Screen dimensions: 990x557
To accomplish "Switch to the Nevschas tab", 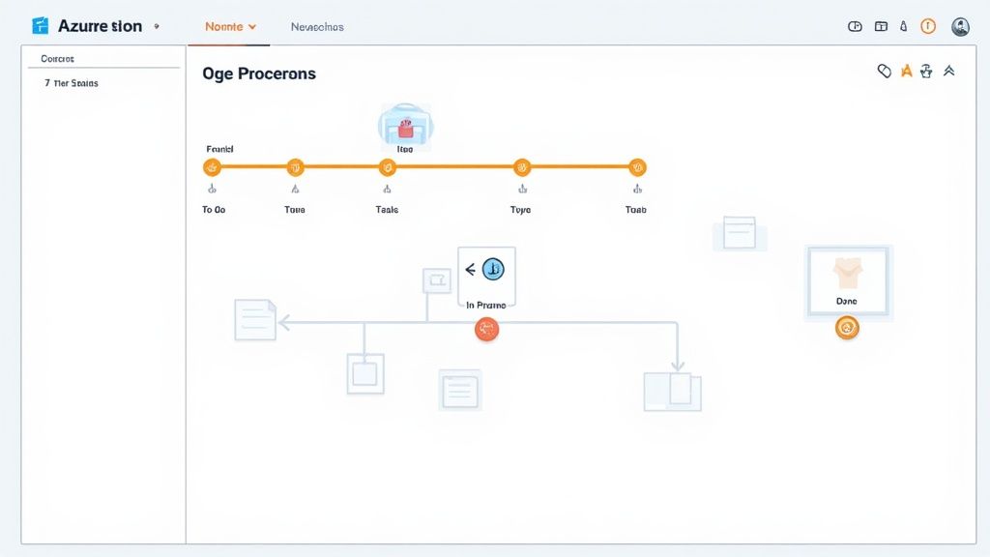I will coord(317,27).
